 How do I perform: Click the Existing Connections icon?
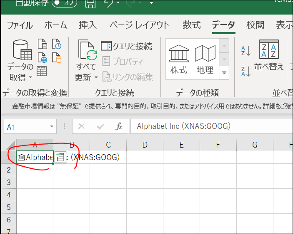(57, 58)
